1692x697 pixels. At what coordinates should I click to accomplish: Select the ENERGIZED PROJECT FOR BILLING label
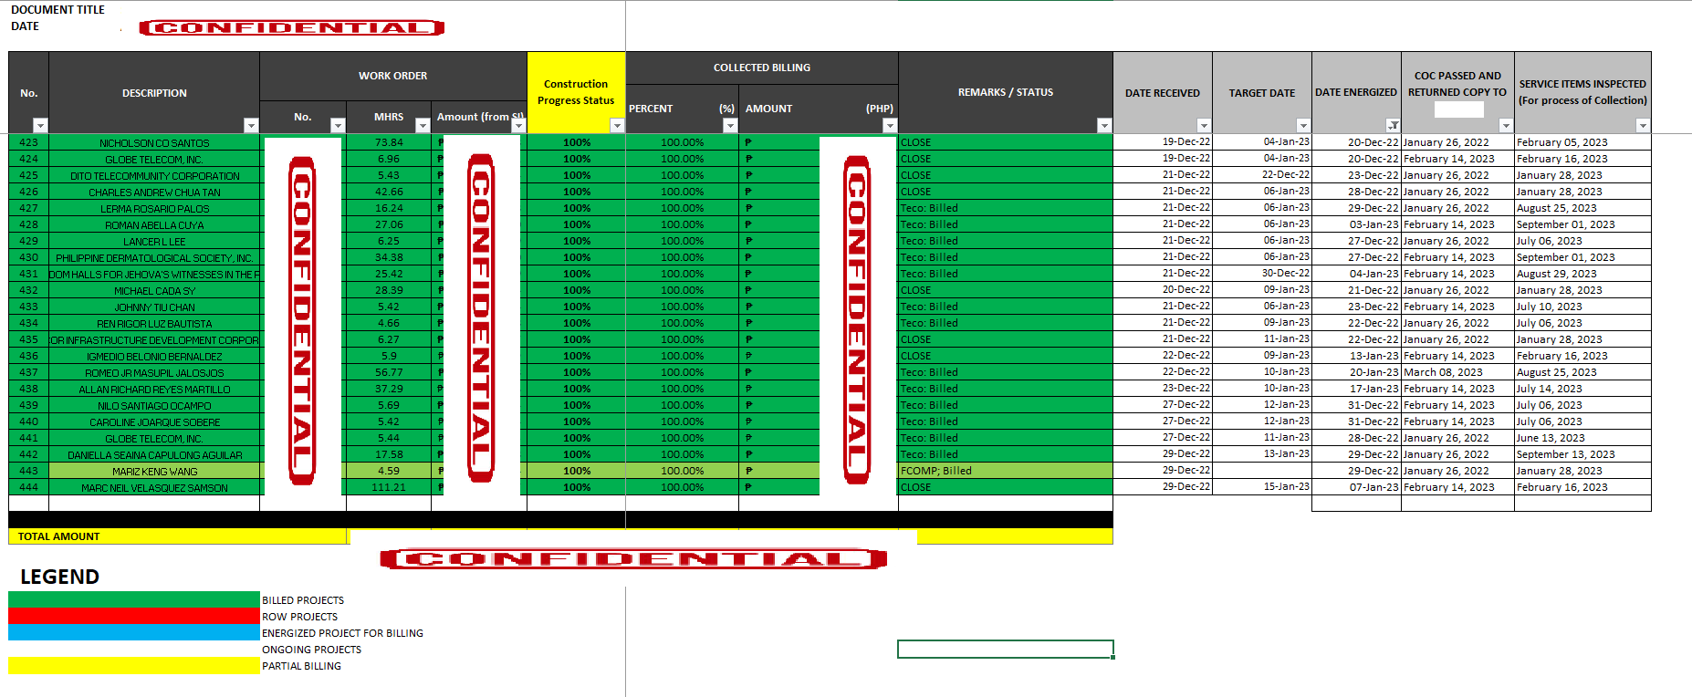tap(342, 633)
